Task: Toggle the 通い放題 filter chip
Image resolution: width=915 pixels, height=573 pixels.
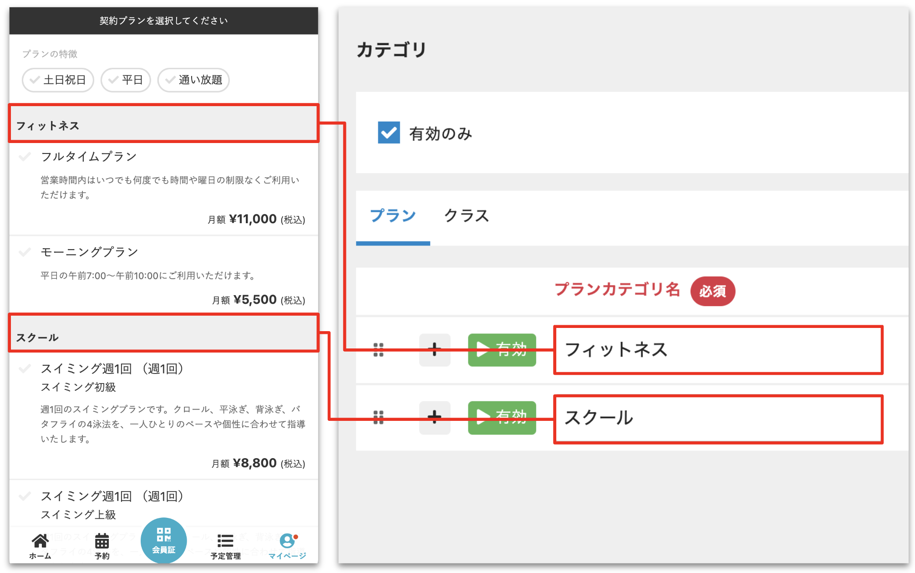Action: (x=193, y=80)
